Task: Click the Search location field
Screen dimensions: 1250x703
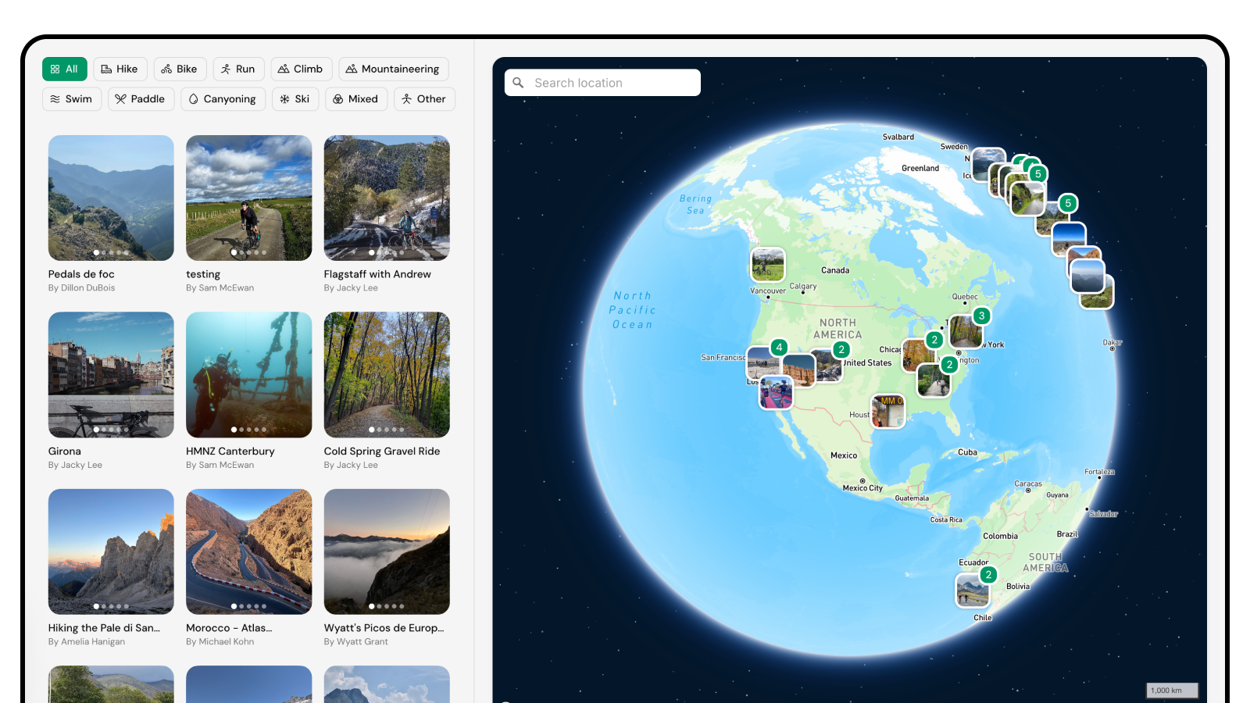Action: (x=602, y=83)
